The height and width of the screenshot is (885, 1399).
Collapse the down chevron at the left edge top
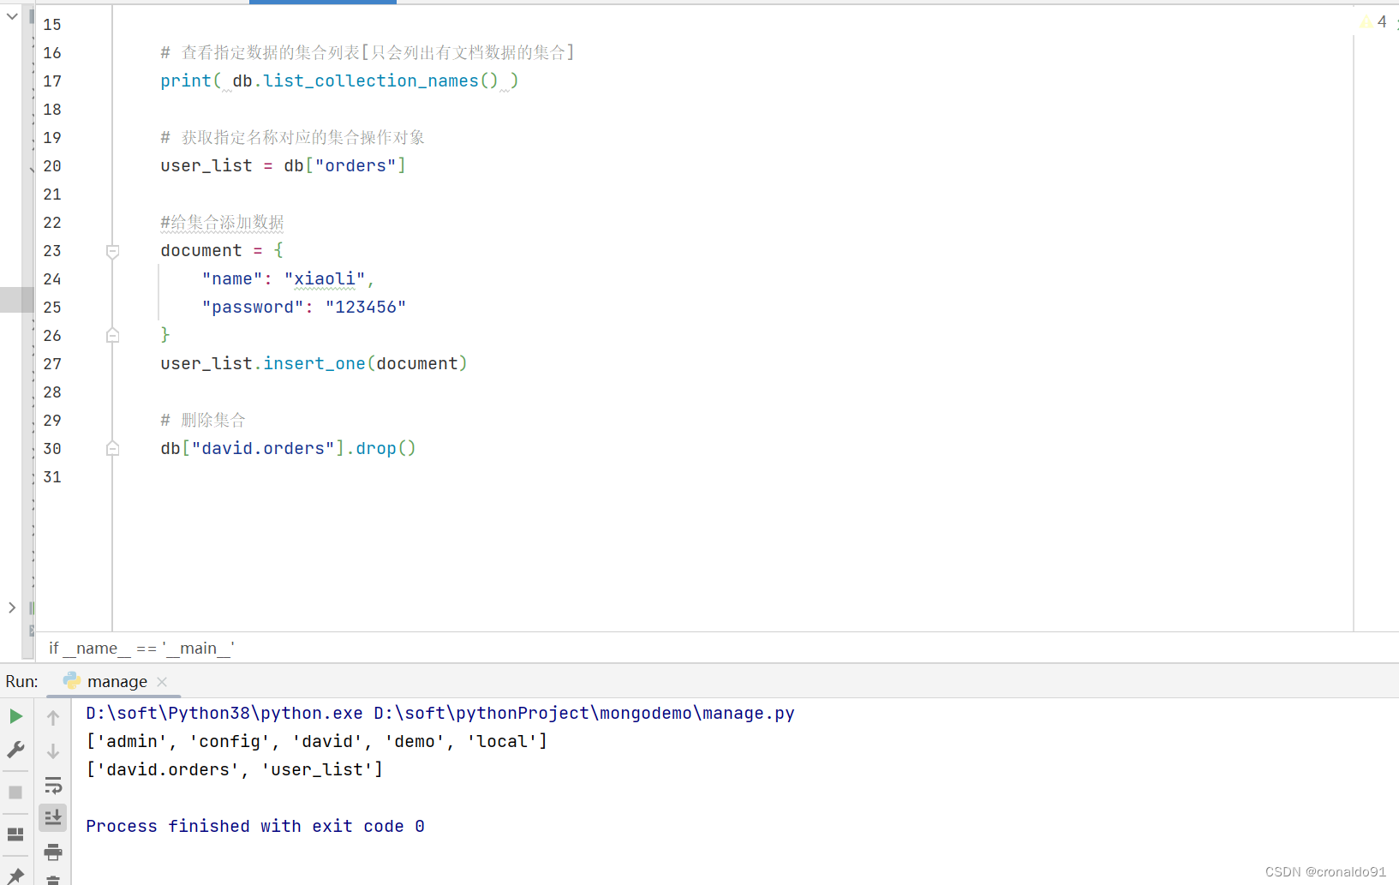tap(12, 16)
